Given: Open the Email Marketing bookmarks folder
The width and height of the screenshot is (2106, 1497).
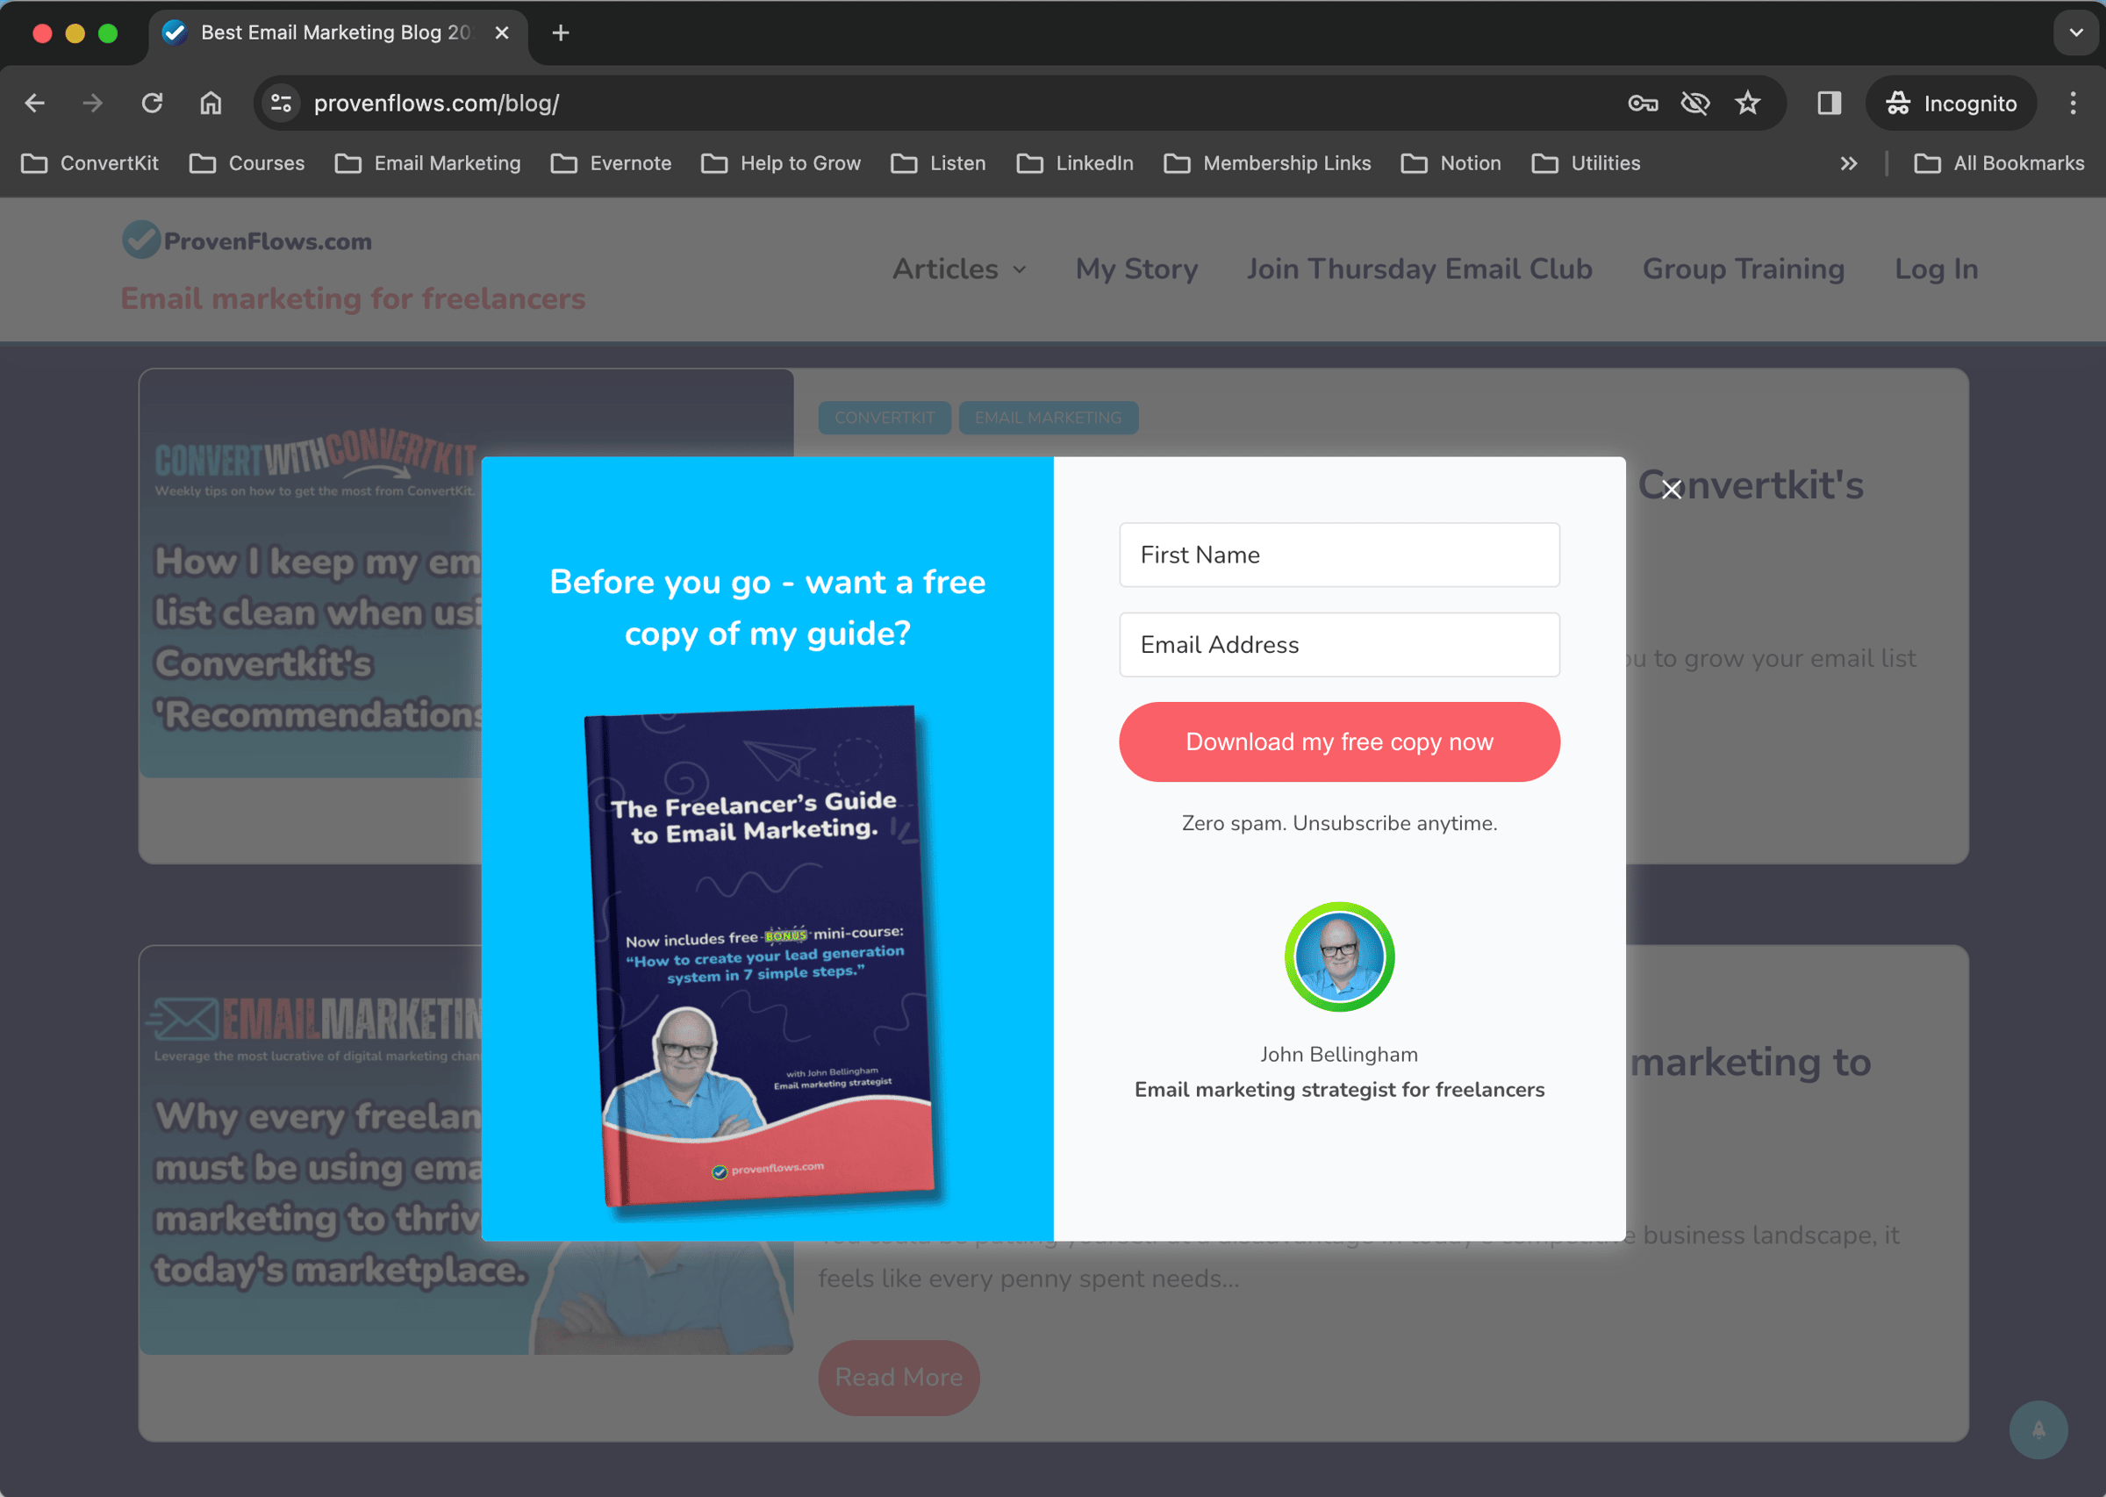Looking at the screenshot, I should tap(428, 163).
